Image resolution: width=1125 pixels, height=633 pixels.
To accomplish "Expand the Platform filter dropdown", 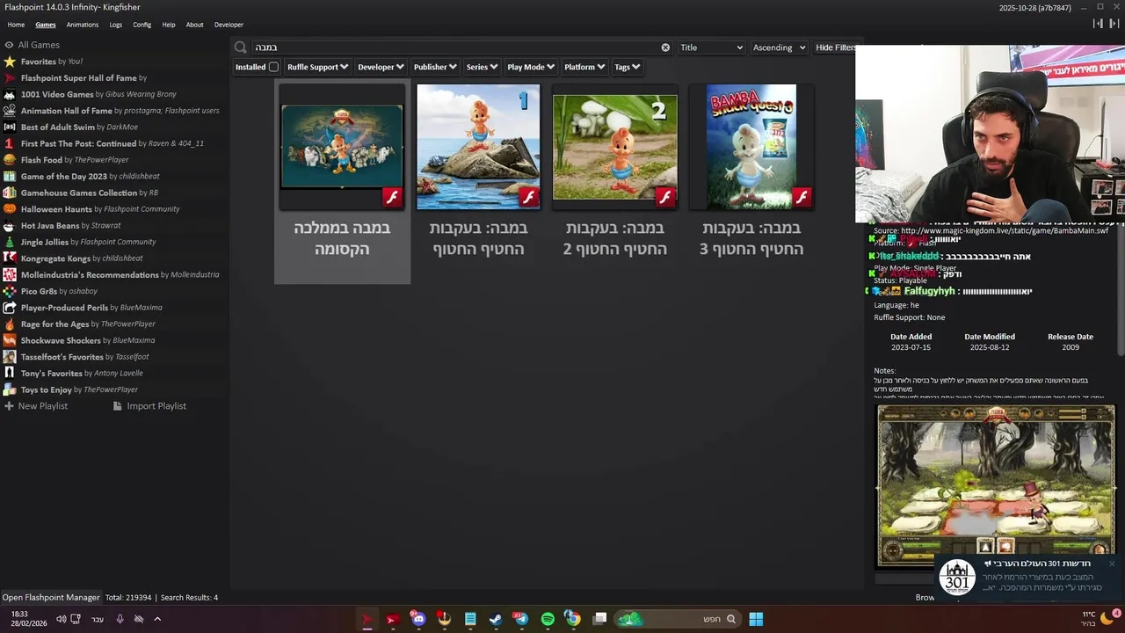I will (584, 67).
